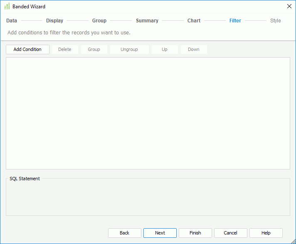Image resolution: width=296 pixels, height=244 pixels.
Task: Cancel the wizard
Action: click(x=230, y=233)
